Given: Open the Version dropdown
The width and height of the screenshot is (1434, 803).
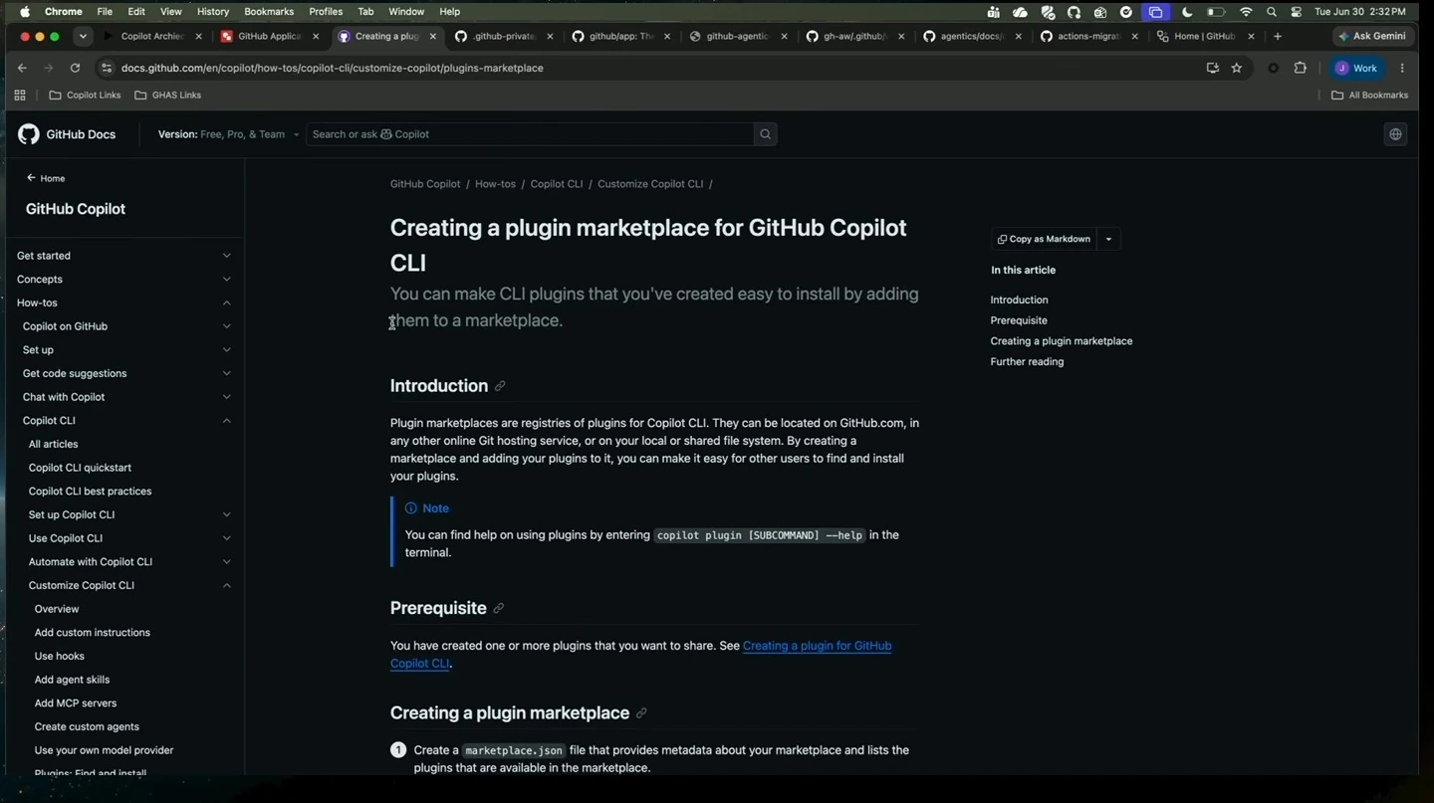Looking at the screenshot, I should tap(228, 134).
